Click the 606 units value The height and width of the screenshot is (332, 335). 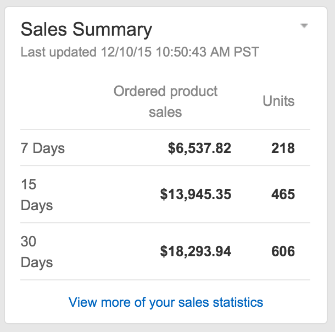[x=283, y=251]
